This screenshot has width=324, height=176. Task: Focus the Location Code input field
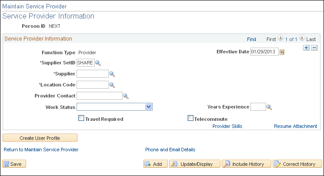93,85
